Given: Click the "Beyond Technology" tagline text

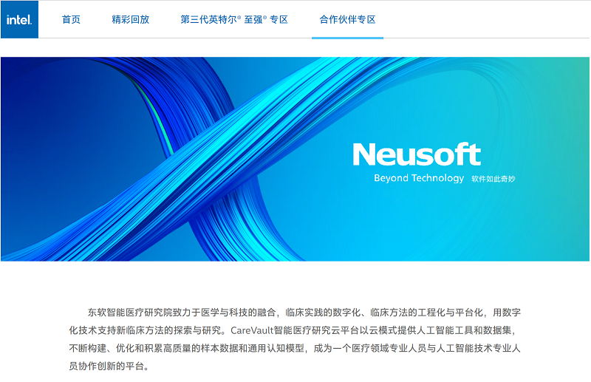Looking at the screenshot, I should [418, 178].
